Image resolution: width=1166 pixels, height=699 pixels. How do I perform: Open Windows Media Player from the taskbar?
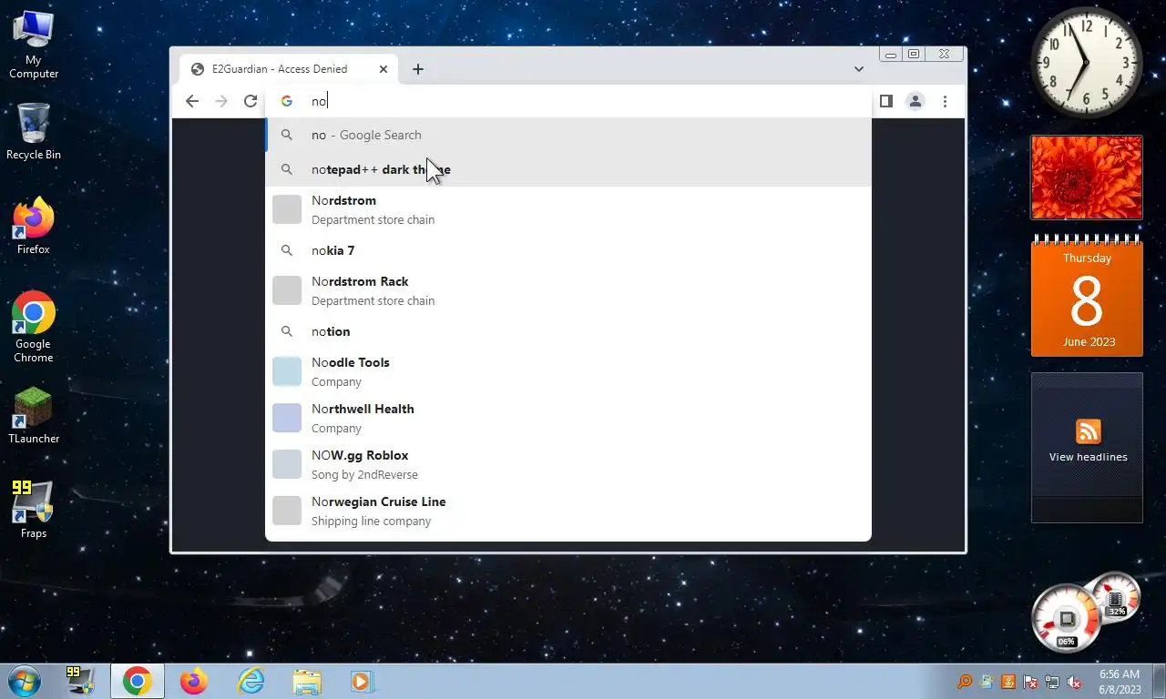(362, 681)
